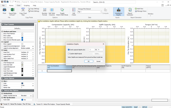Click Add View in ribbon
This screenshot has width=171, height=108.
coord(139,9)
